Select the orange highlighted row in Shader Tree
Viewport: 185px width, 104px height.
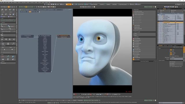pos(171,23)
